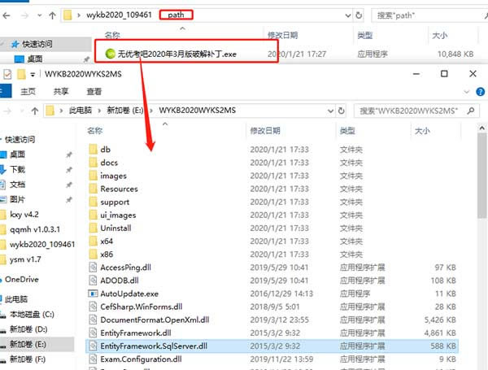Go up one level in front window
This screenshot has height=370, width=488.
[35, 111]
